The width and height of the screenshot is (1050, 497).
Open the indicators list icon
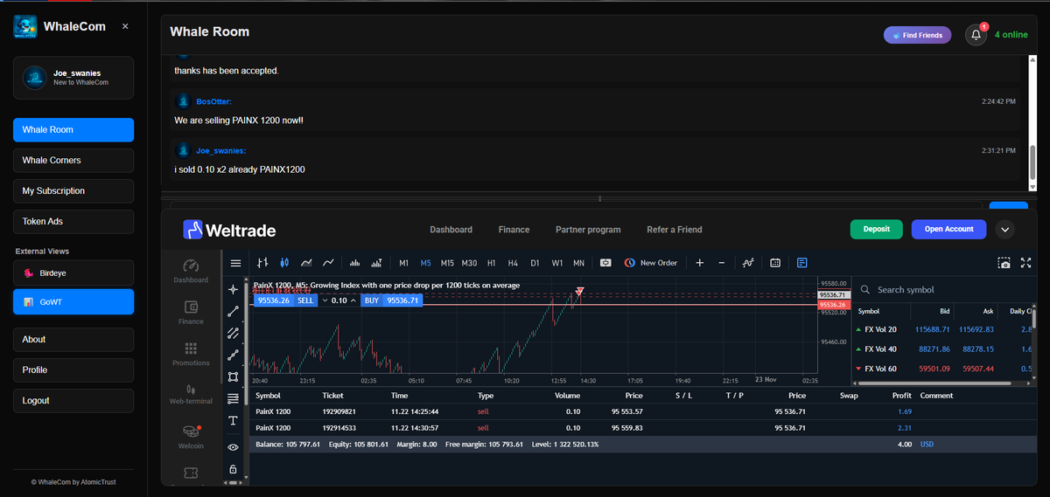click(x=748, y=263)
